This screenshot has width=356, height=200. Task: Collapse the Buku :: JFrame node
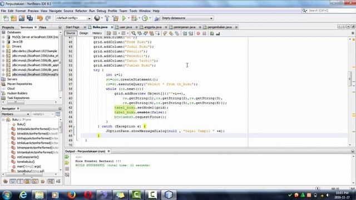point(3,119)
